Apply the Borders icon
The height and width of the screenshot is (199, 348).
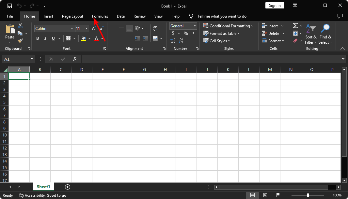pos(68,38)
